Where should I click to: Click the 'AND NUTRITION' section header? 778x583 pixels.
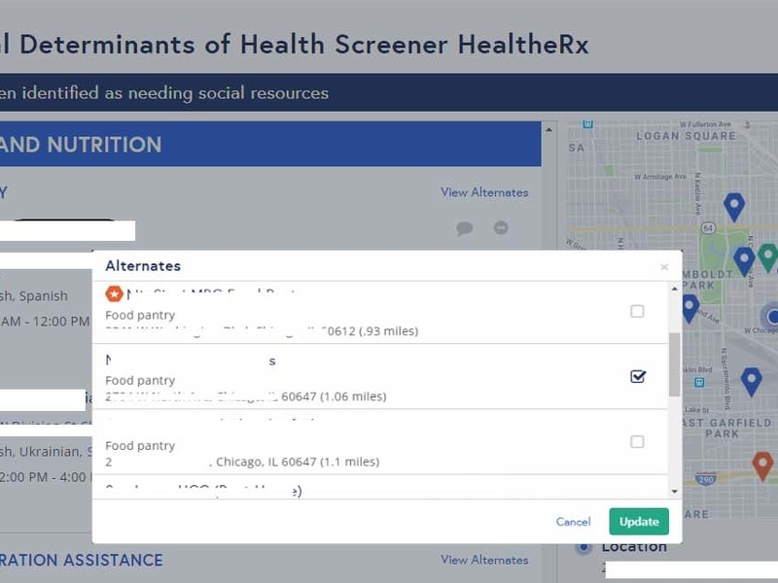(x=81, y=145)
